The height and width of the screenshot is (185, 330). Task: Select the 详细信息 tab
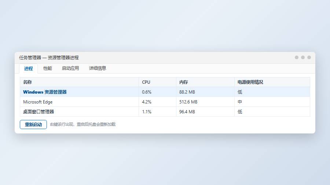click(98, 68)
